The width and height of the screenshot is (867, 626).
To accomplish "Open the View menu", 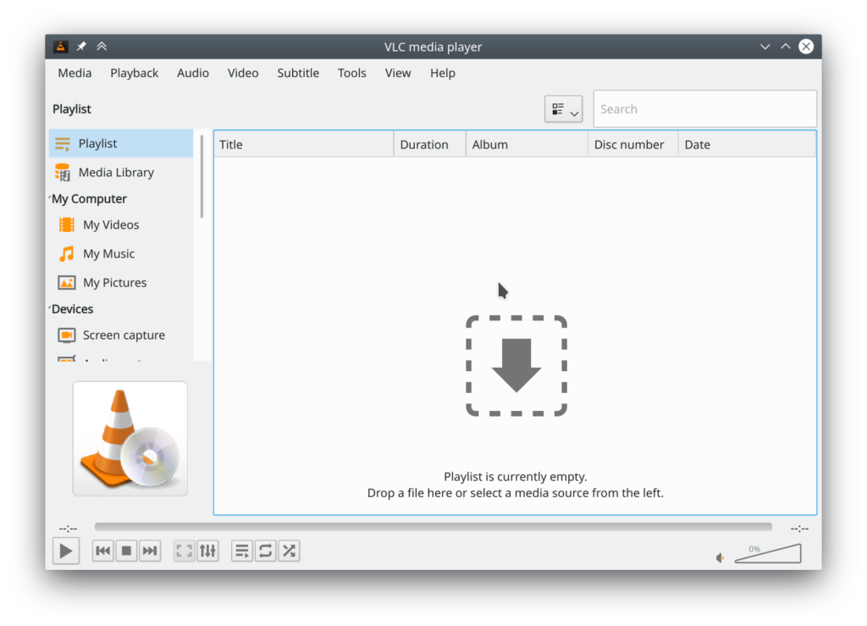I will click(x=398, y=73).
